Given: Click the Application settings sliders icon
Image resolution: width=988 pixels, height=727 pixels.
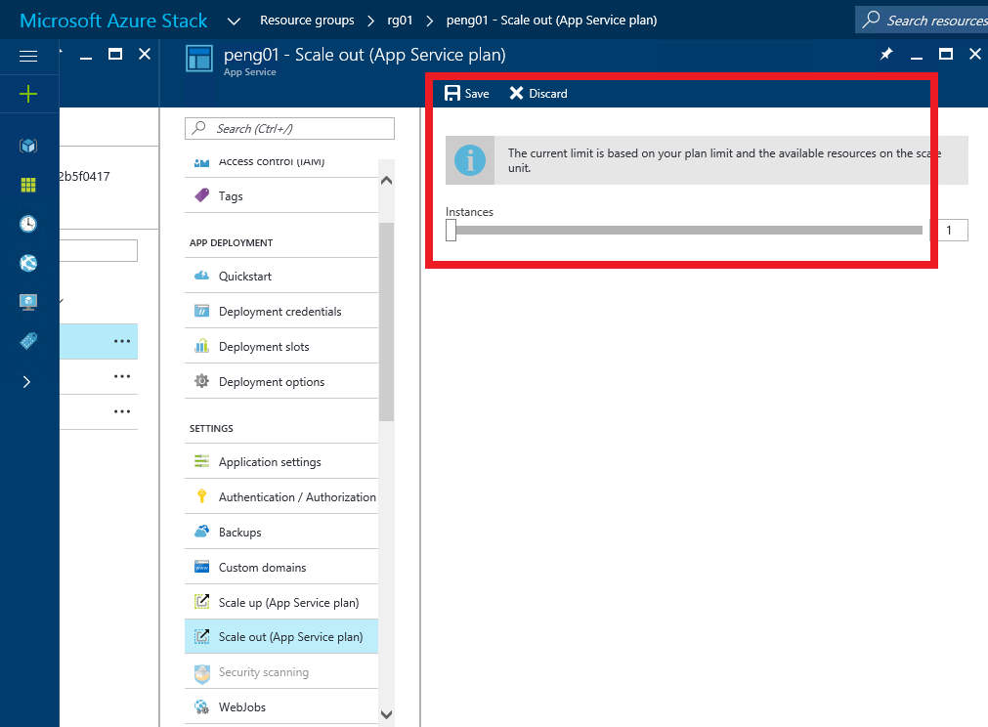Looking at the screenshot, I should 201,461.
